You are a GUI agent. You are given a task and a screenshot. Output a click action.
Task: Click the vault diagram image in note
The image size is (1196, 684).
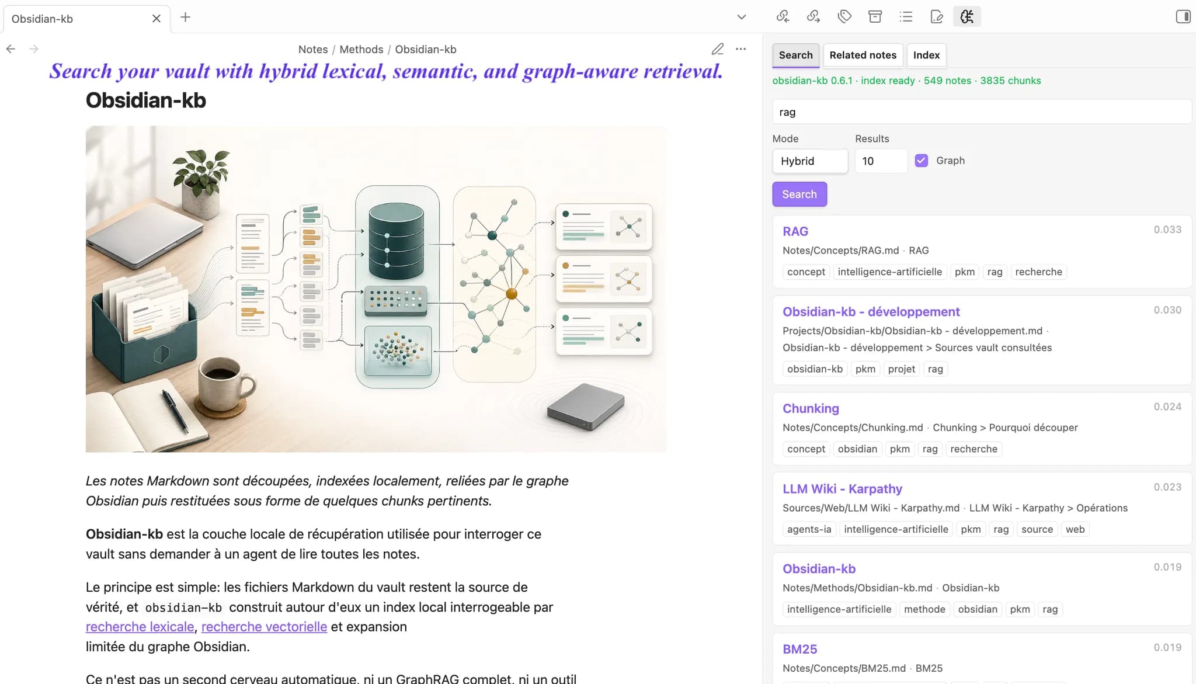point(376,289)
